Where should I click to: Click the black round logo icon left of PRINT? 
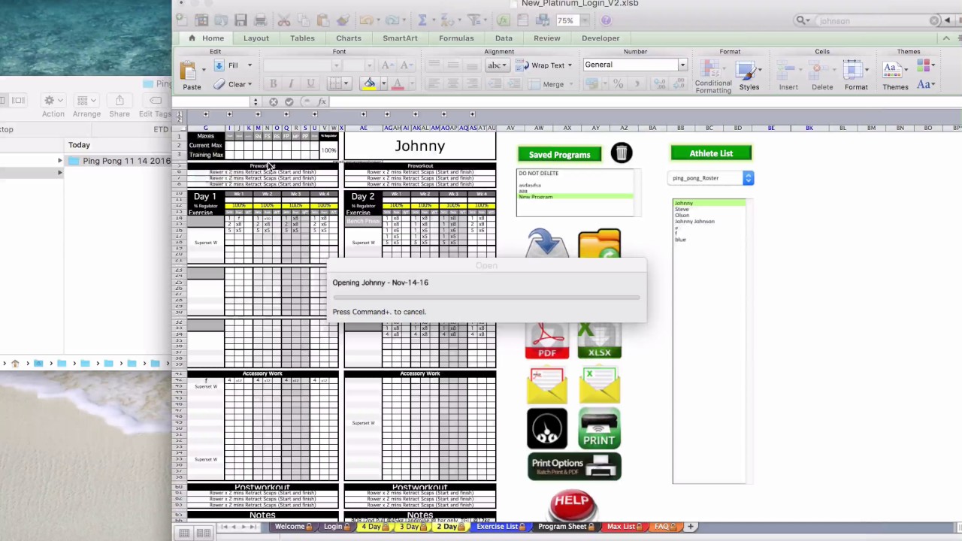547,429
